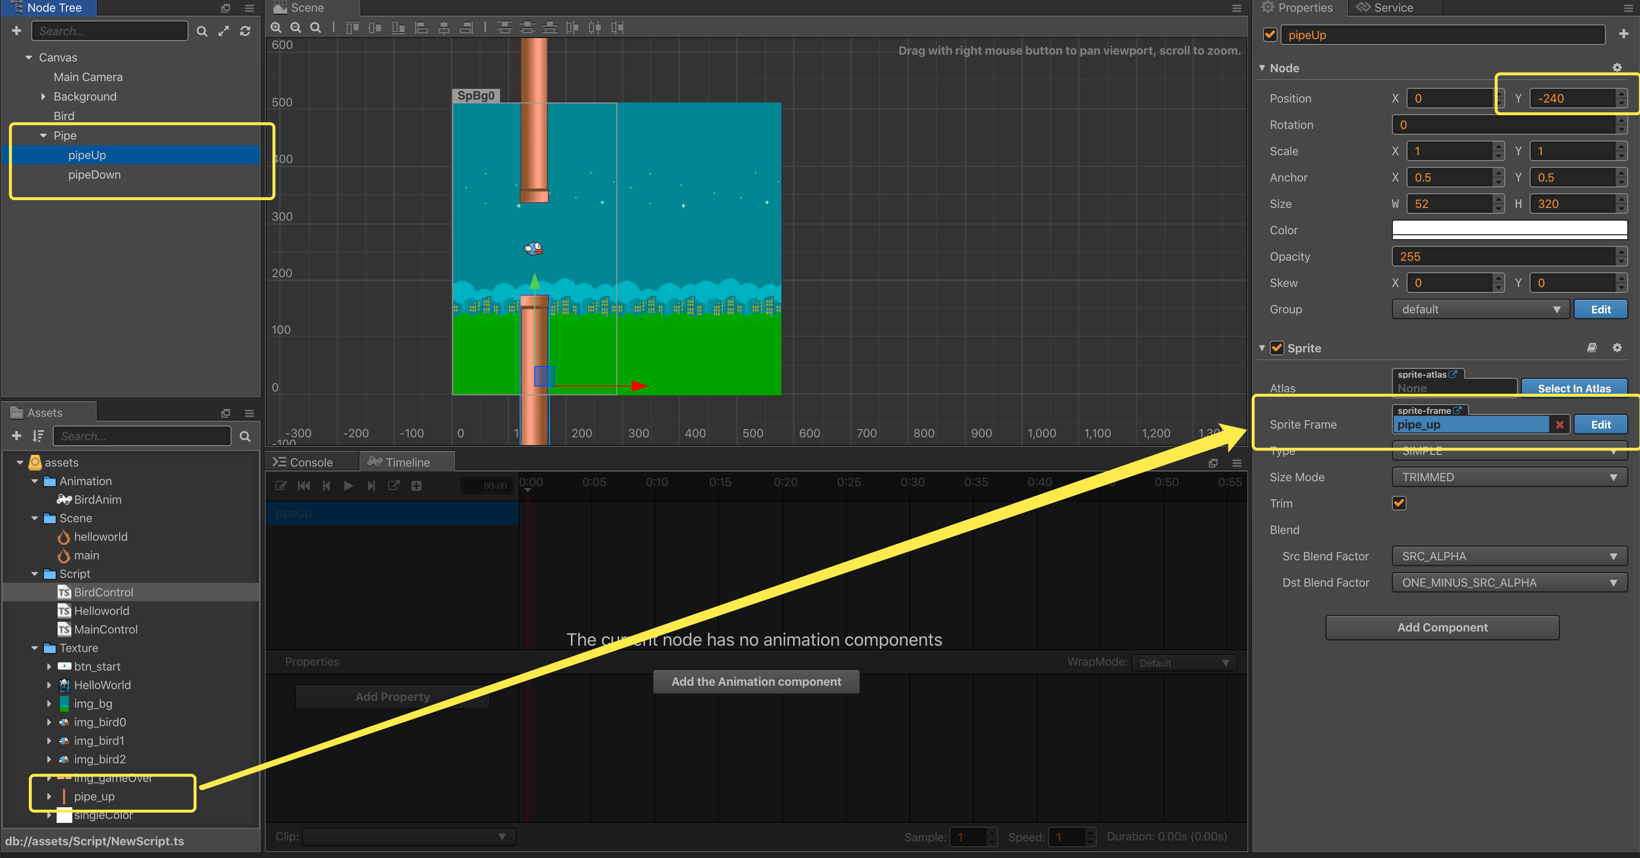Click Edit next to Group
The width and height of the screenshot is (1640, 858).
pos(1600,309)
